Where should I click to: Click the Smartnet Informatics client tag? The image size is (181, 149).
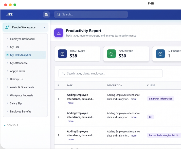(x=160, y=98)
